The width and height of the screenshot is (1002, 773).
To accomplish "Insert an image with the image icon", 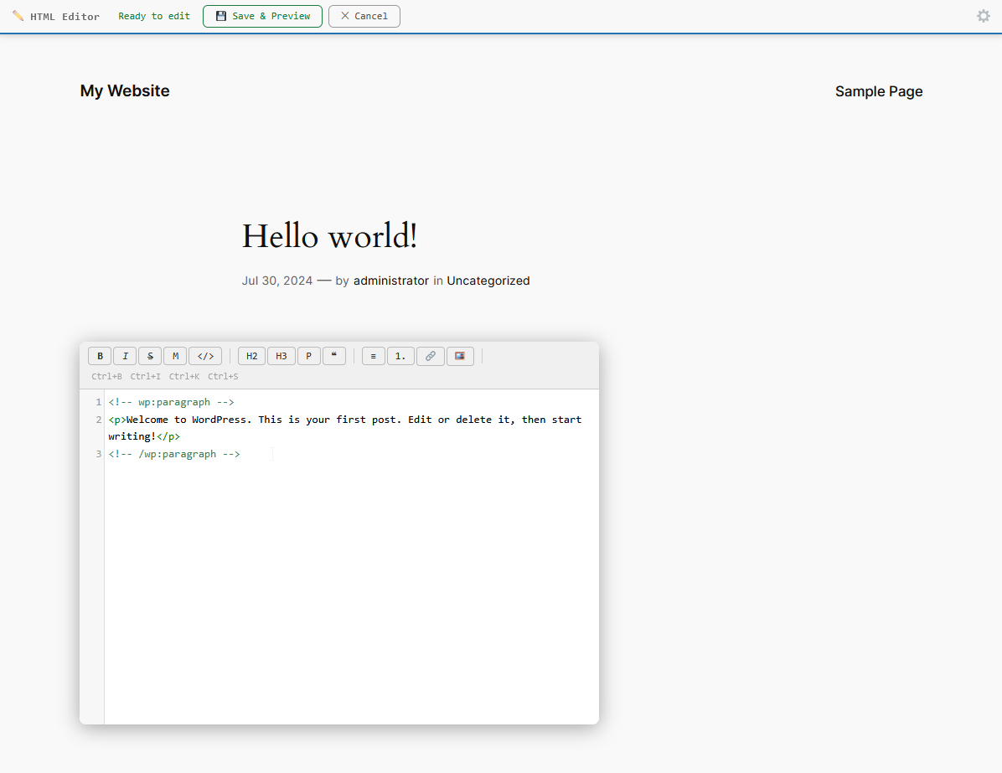I will click(460, 356).
